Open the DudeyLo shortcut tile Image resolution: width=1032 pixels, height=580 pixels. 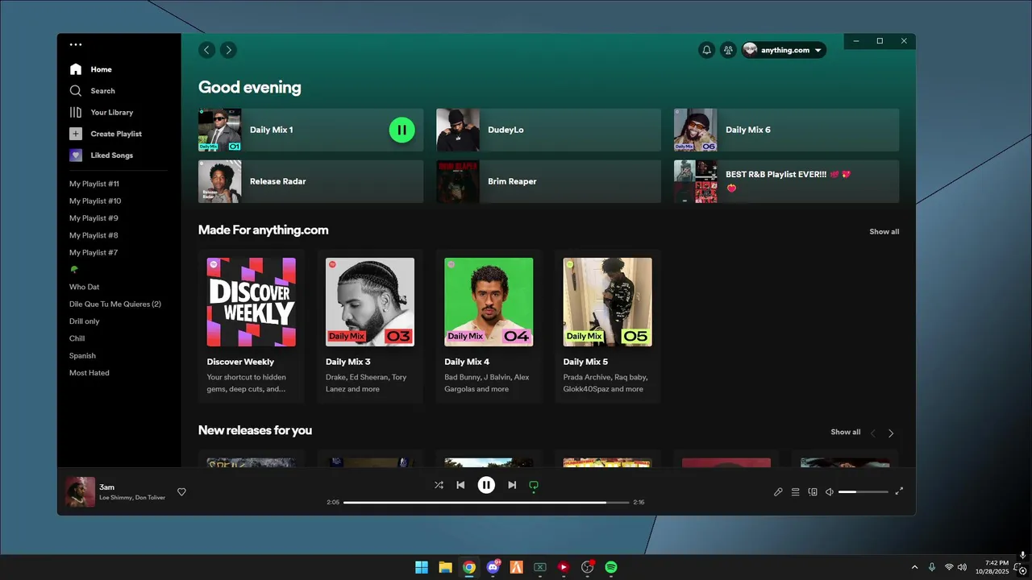pyautogui.click(x=548, y=130)
